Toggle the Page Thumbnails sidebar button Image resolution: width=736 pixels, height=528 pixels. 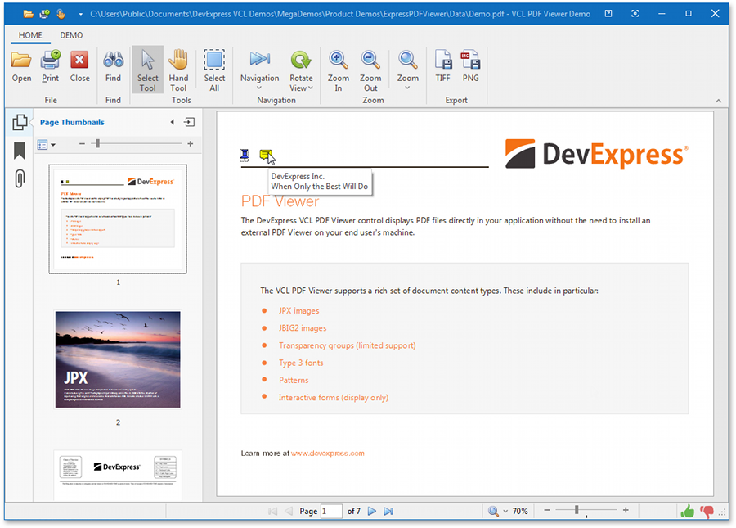20,123
